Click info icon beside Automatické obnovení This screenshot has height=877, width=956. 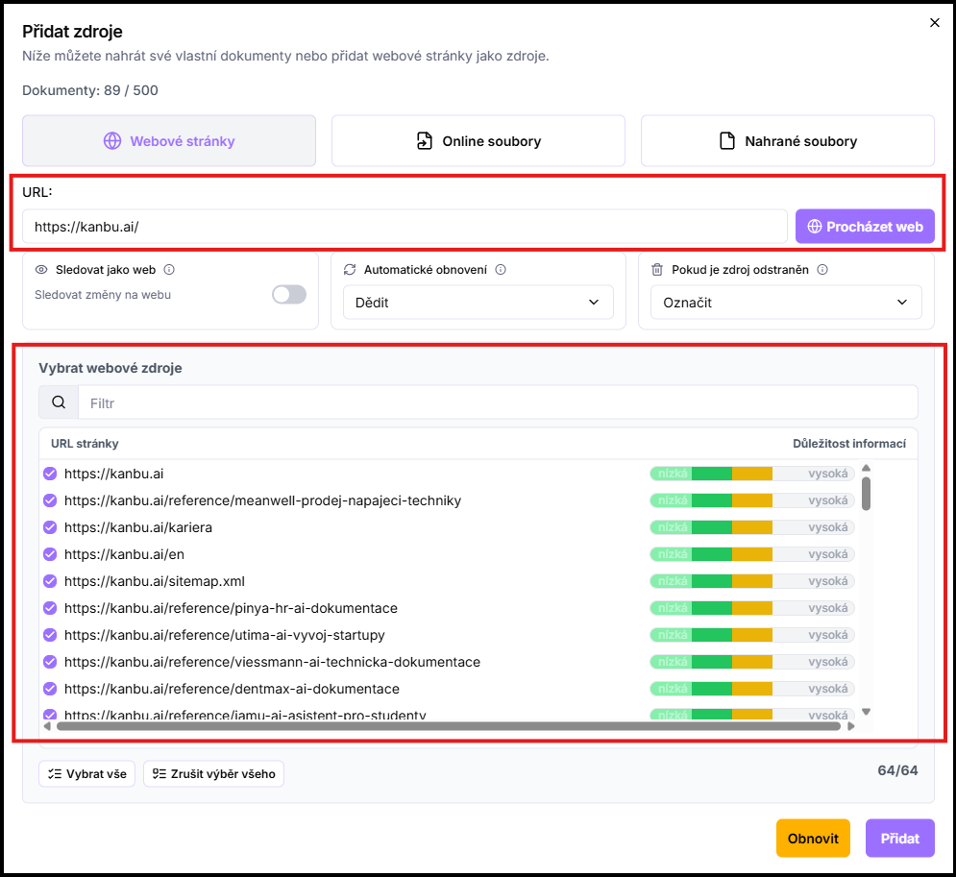[x=501, y=269]
